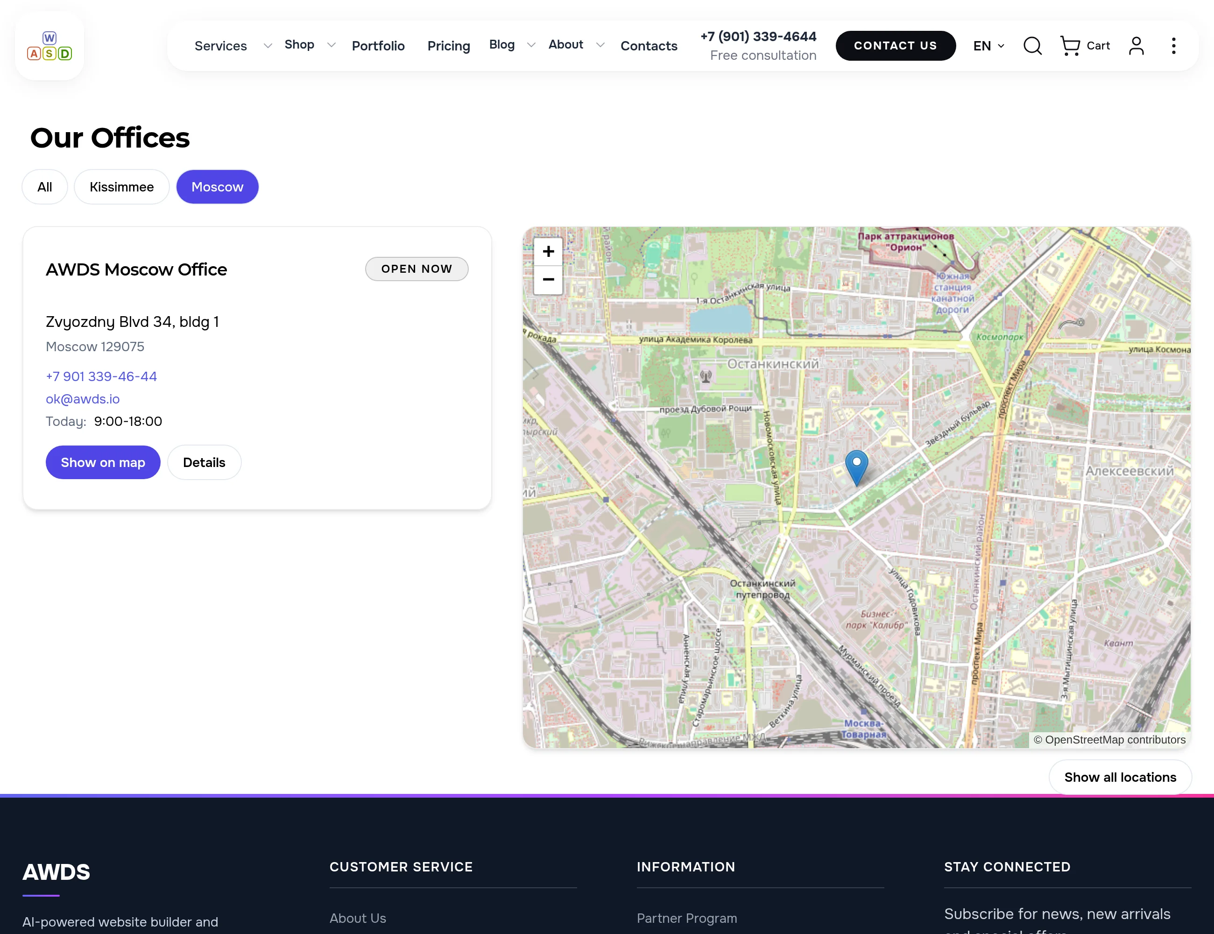Expand the About dropdown chevron
The image size is (1214, 934).
tap(600, 45)
